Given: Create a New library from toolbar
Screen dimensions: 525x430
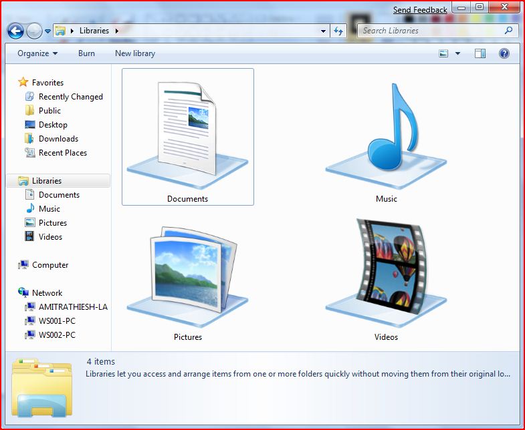Looking at the screenshot, I should tap(135, 53).
